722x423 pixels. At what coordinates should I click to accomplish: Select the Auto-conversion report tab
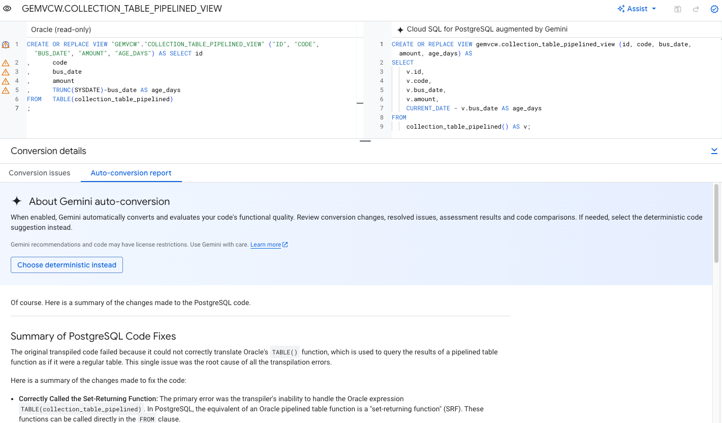(x=131, y=173)
